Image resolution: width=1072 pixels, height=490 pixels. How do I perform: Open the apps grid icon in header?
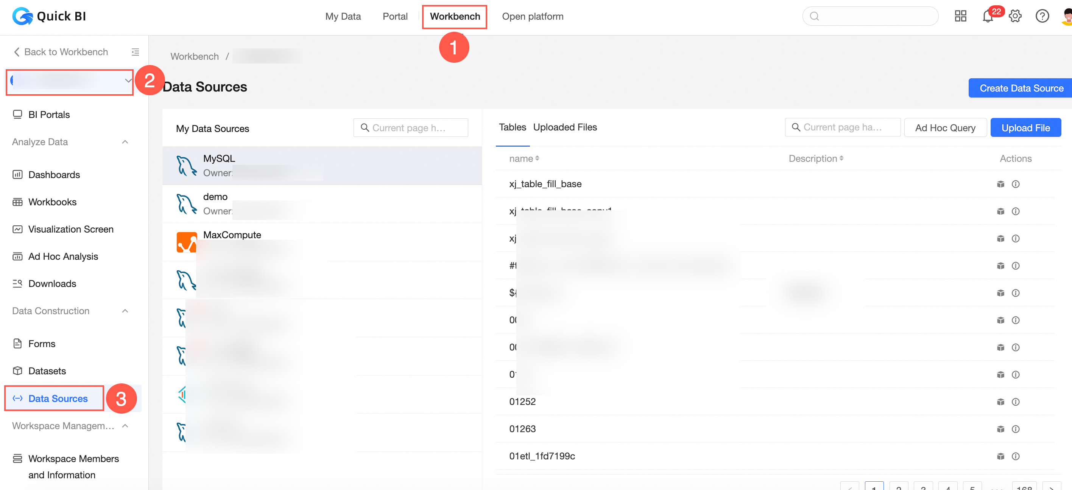(960, 16)
